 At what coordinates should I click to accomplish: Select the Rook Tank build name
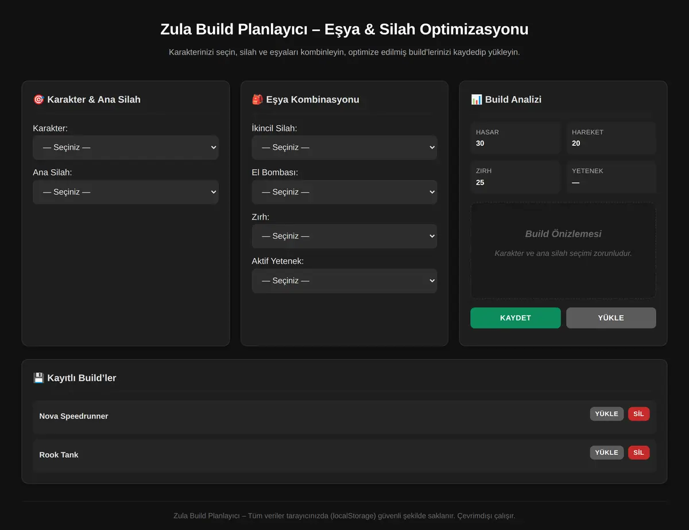point(59,455)
